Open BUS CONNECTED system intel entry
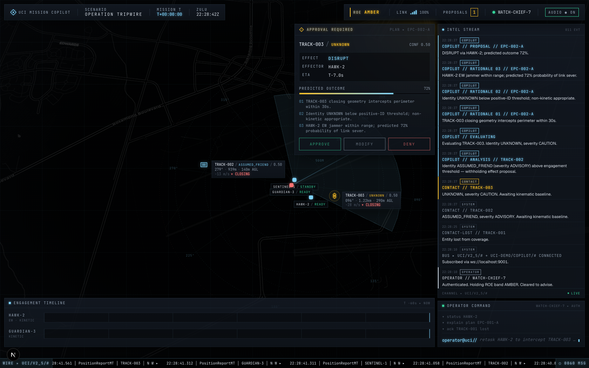589x368 pixels. pos(511,256)
